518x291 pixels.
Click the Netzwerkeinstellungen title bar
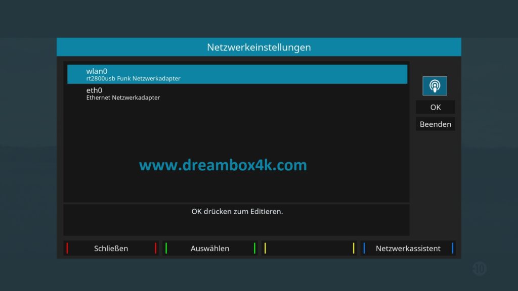point(259,47)
